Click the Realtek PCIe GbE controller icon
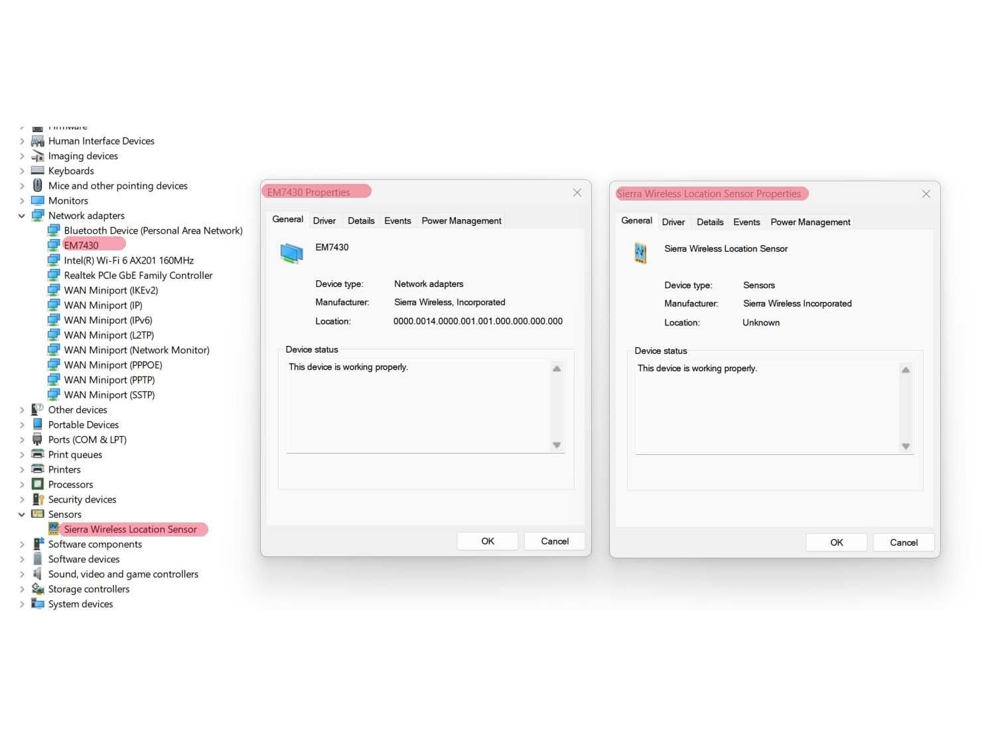The width and height of the screenshot is (982, 737). 54,276
